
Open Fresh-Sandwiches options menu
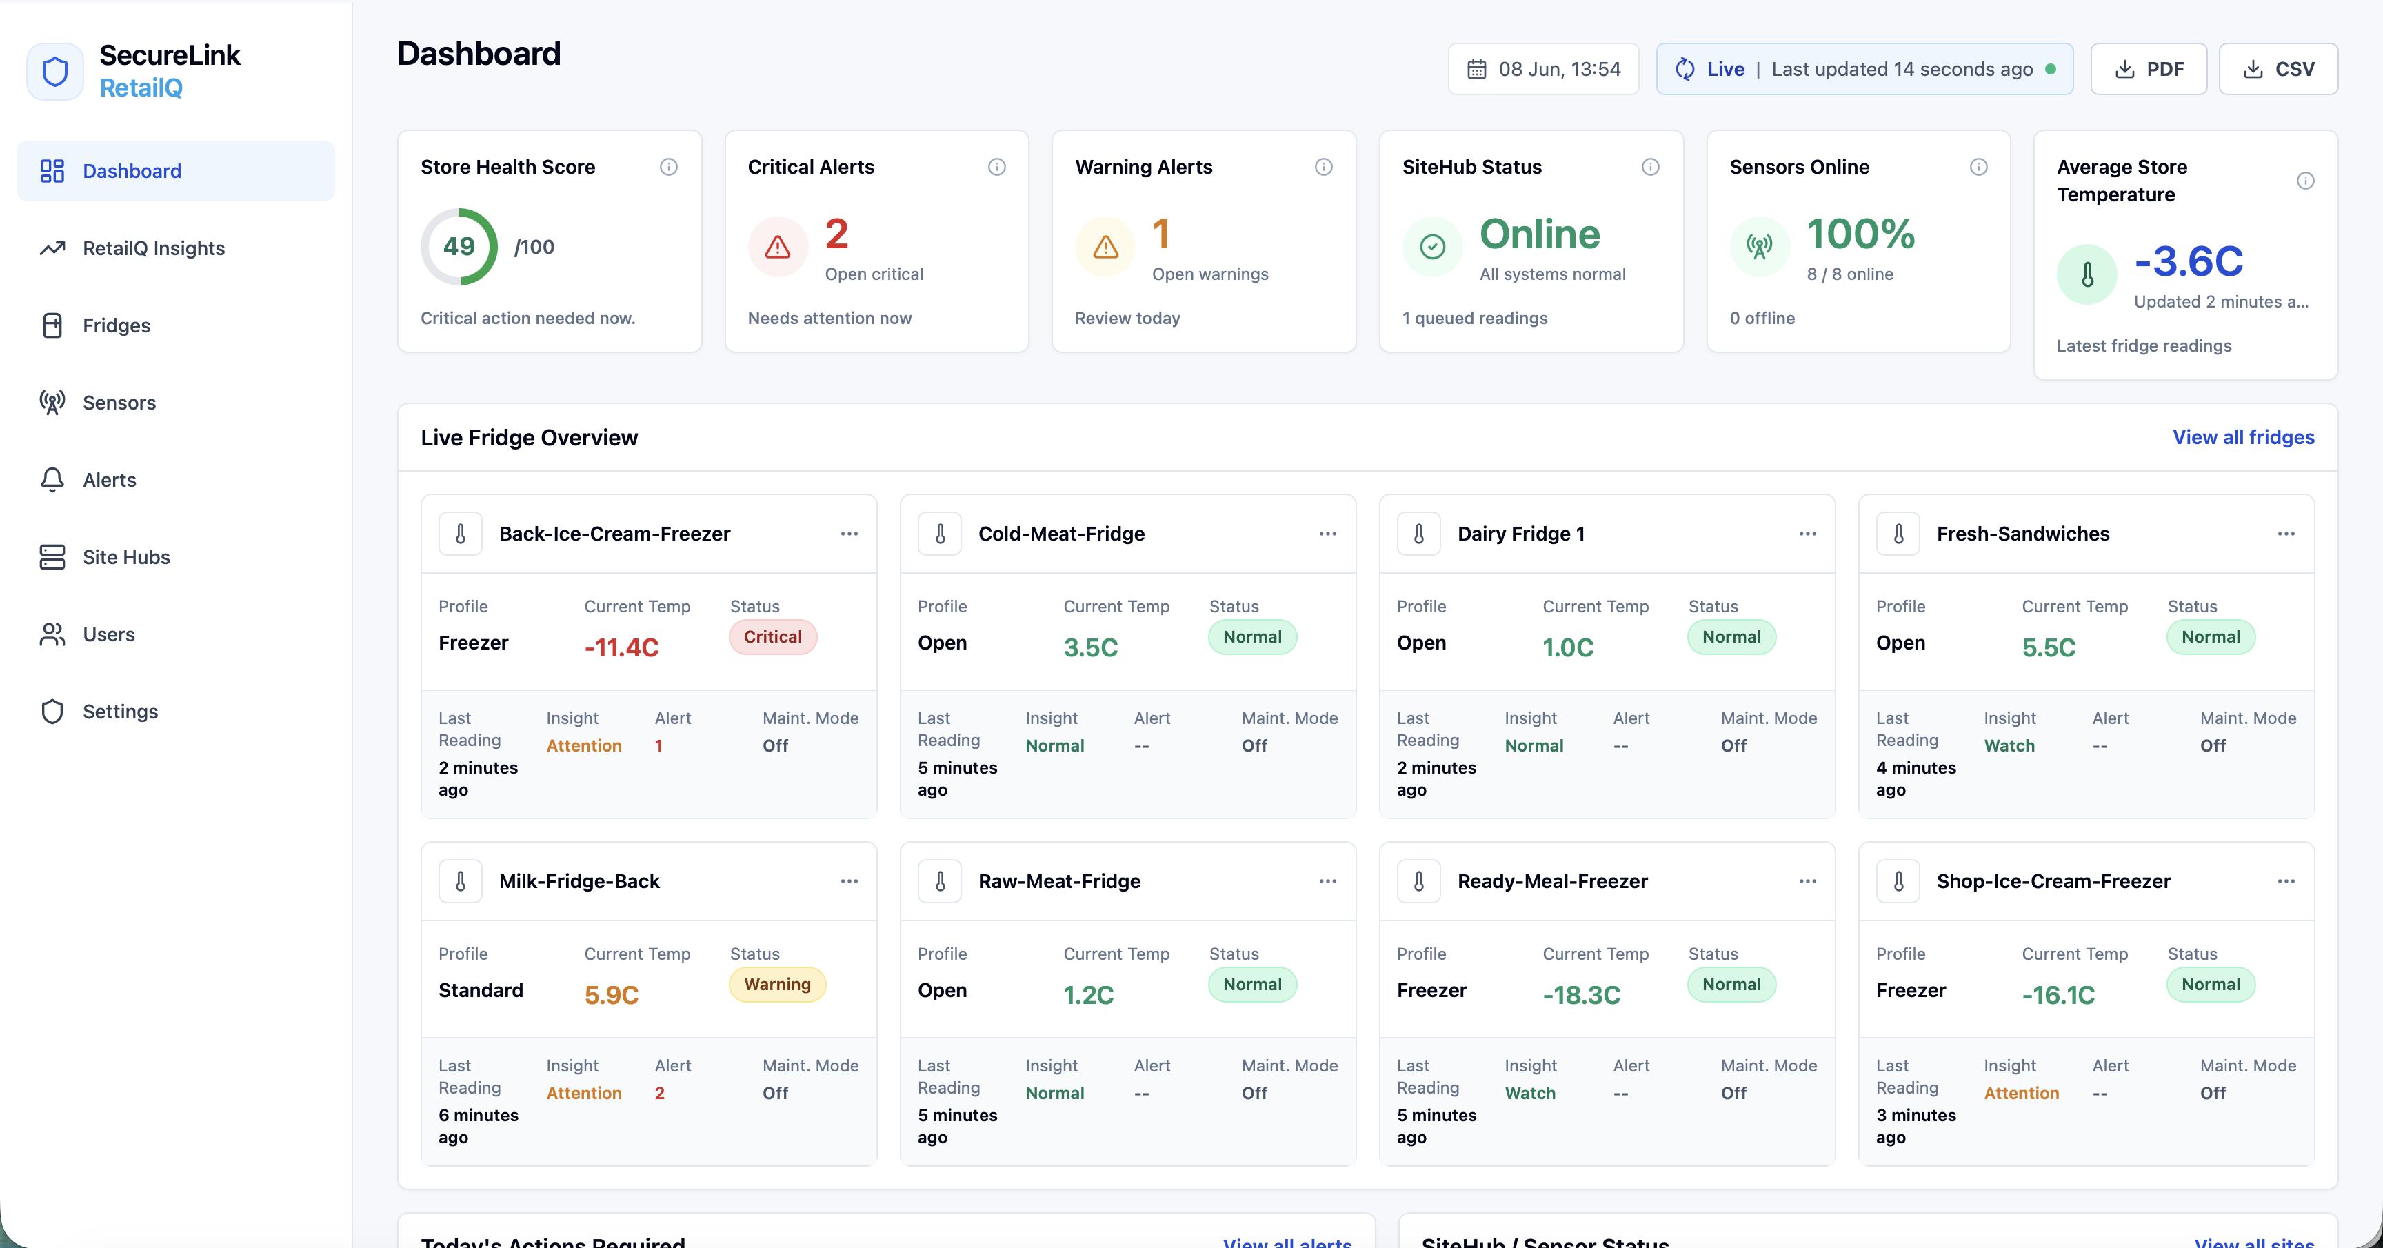tap(2286, 534)
